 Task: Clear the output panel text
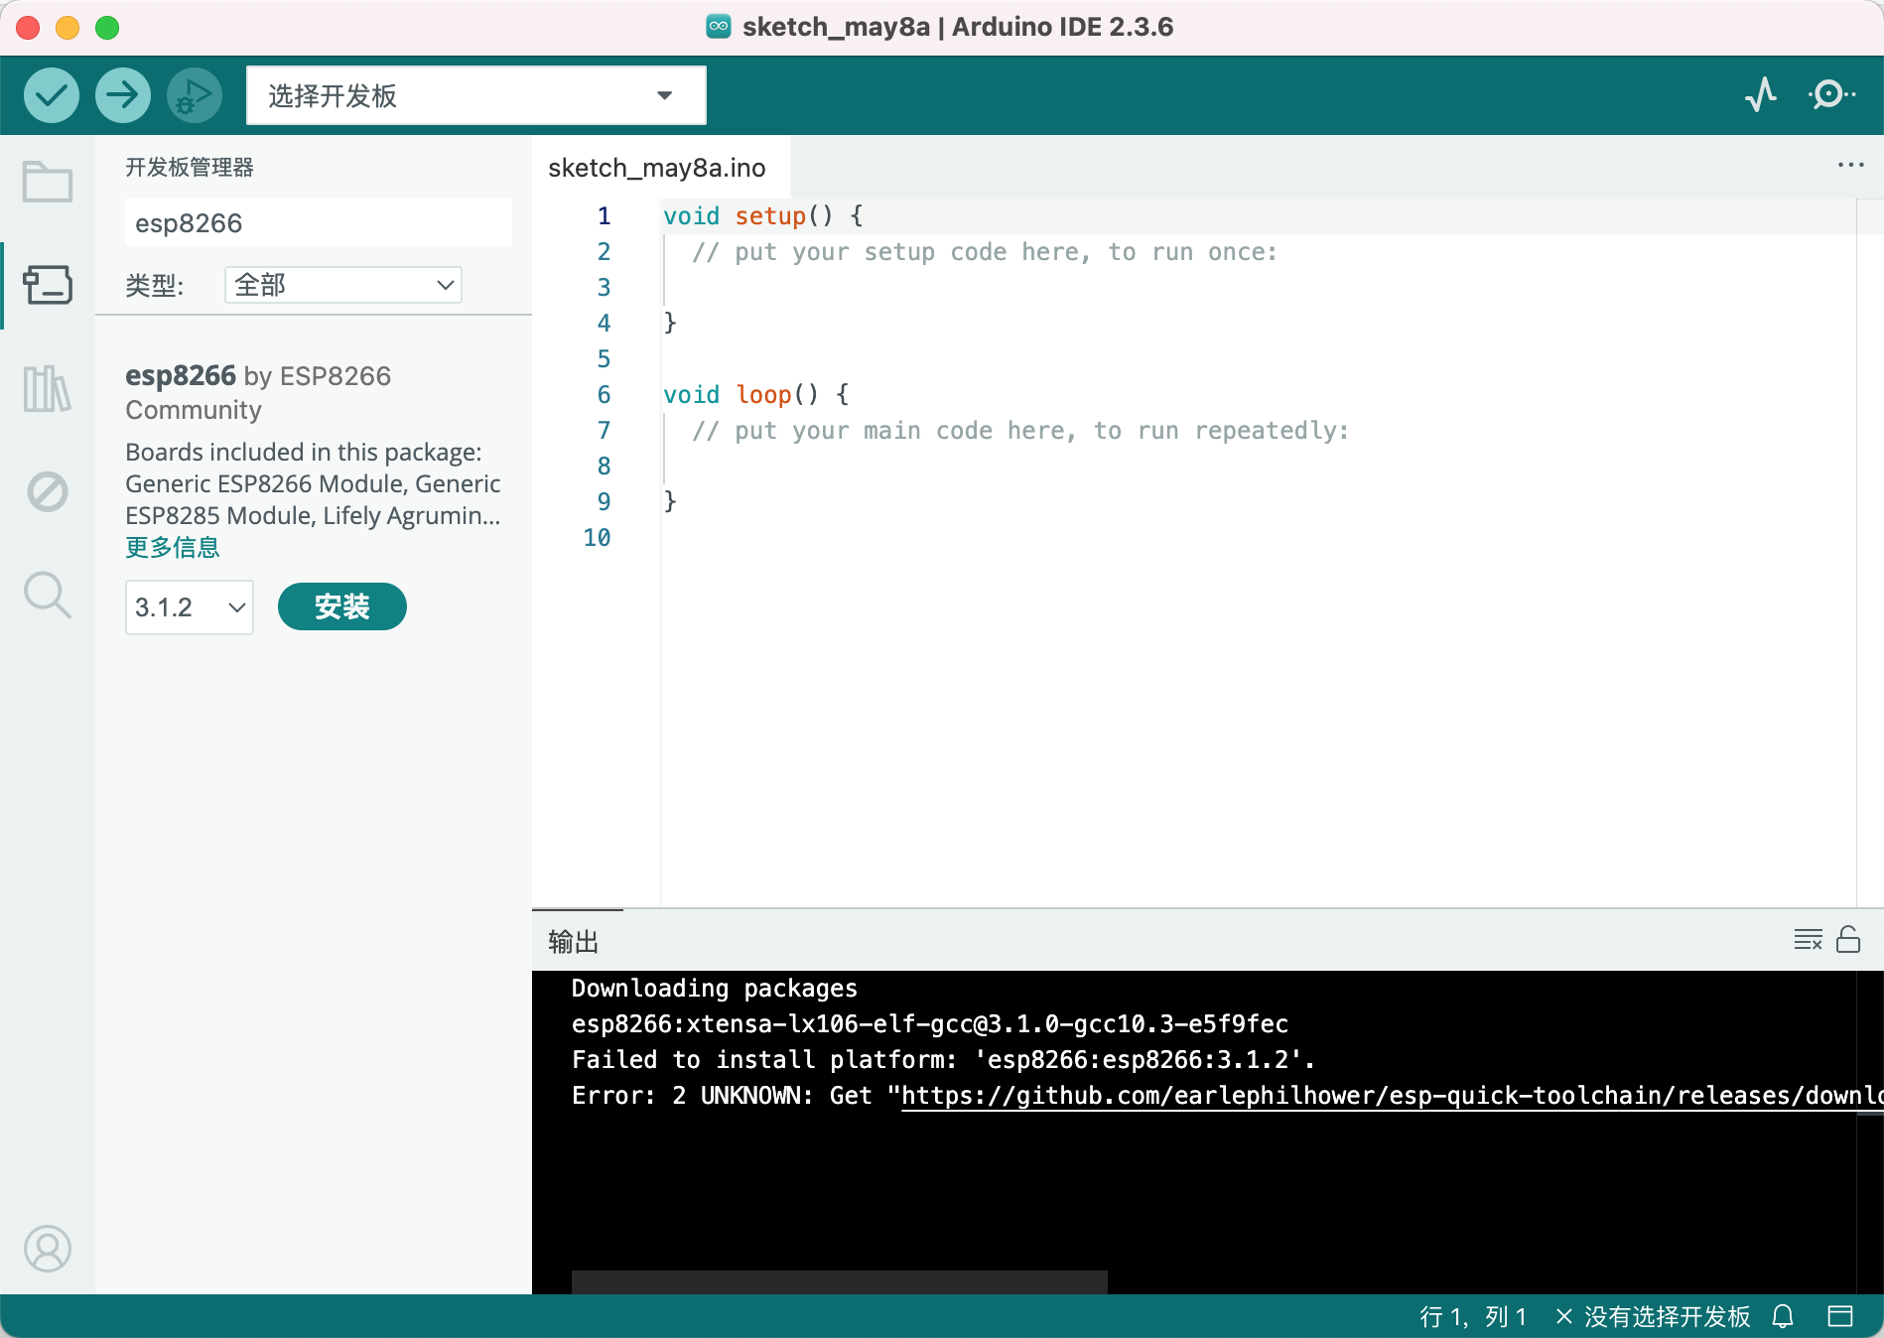1808,939
